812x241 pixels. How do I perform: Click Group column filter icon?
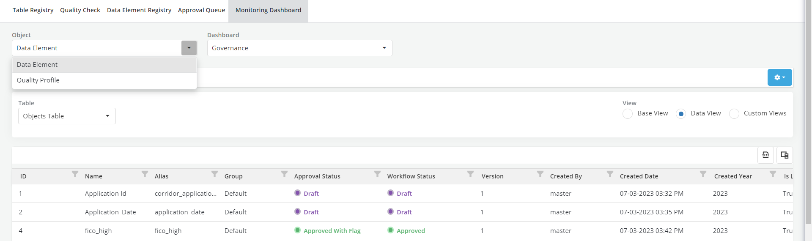(x=284, y=174)
